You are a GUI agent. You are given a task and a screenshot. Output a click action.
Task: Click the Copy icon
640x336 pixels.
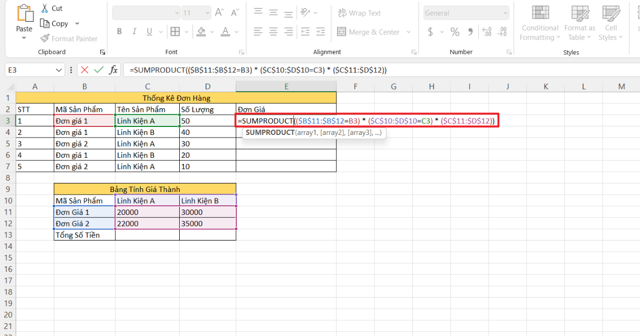tap(45, 23)
